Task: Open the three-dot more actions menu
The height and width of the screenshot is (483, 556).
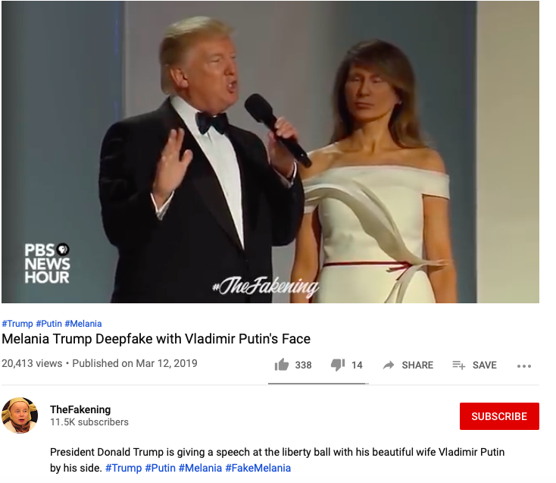Action: click(x=523, y=366)
